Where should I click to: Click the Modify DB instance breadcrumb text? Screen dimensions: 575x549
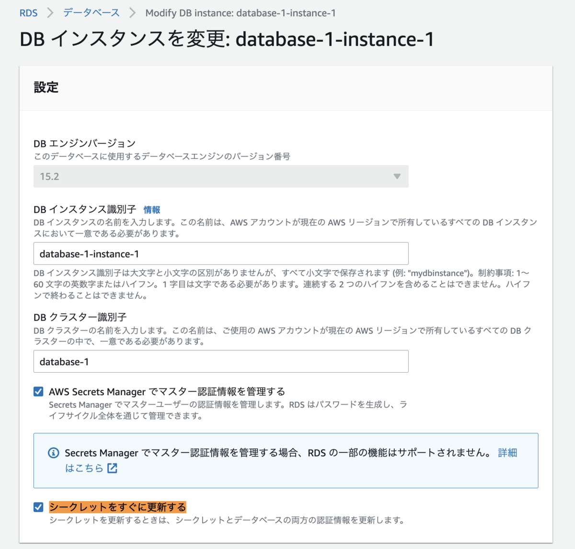(241, 13)
